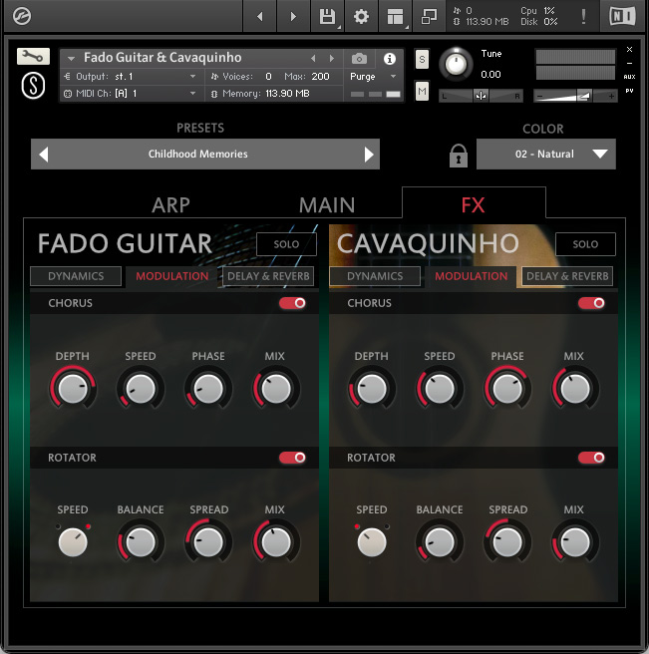Image resolution: width=649 pixels, height=654 pixels.
Task: Click the Cavaquinho Rotator BALANCE knob
Action: pyautogui.click(x=440, y=541)
